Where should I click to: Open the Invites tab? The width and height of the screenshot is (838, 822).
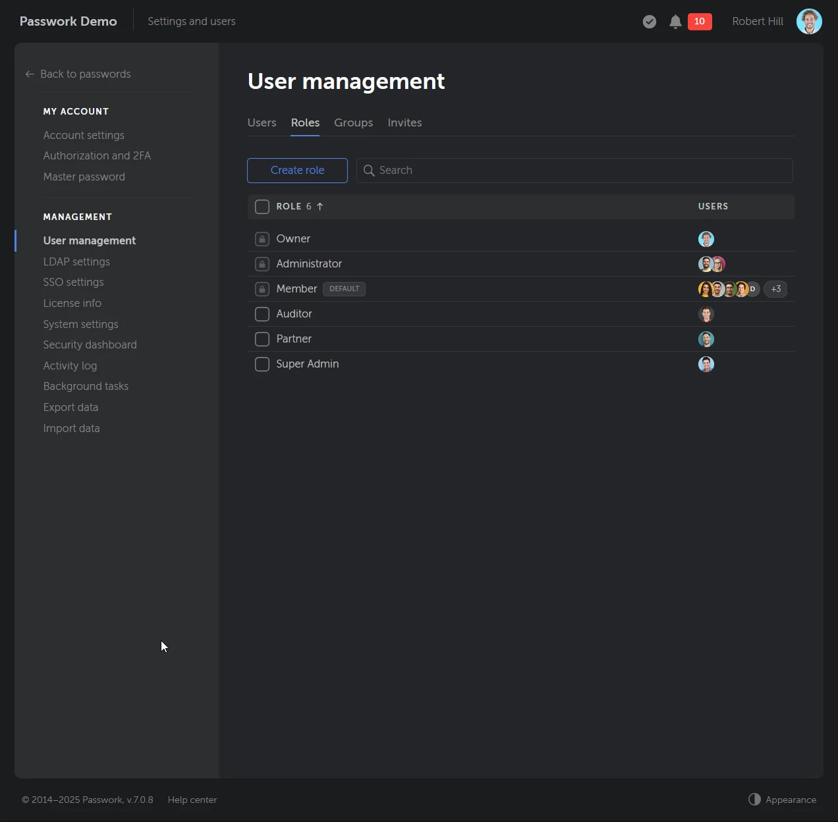click(405, 123)
